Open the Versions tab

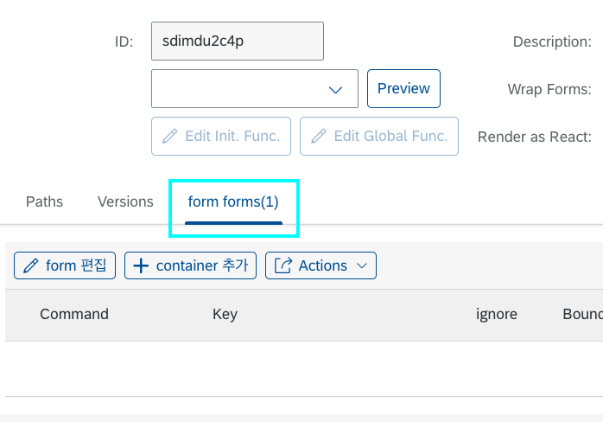[x=125, y=201]
